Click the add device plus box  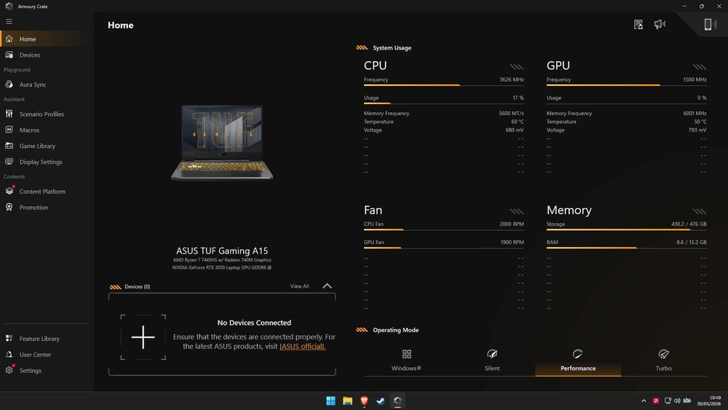[x=143, y=337]
